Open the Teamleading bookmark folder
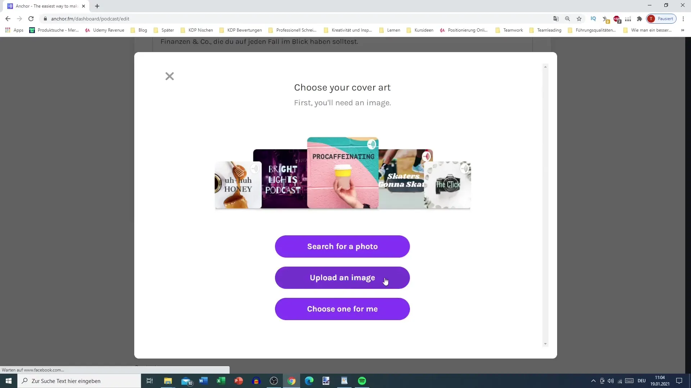The width and height of the screenshot is (691, 388). (x=546, y=30)
